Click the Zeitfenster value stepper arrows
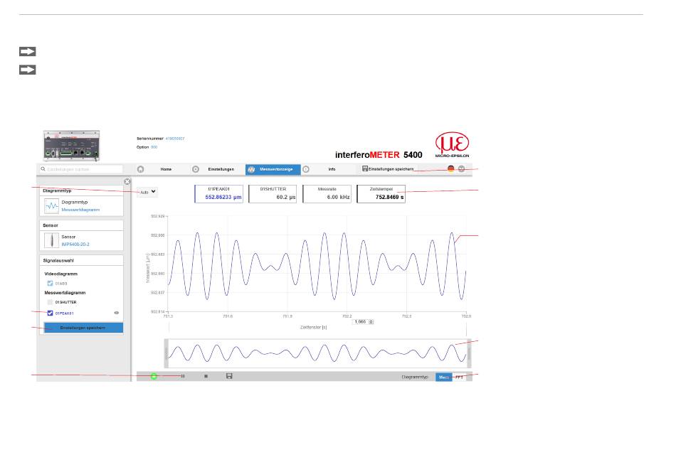 click(371, 322)
